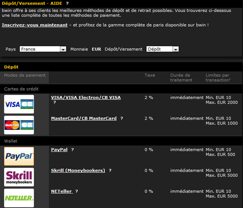This screenshot has width=243, height=208.
Task: Click the 0 % tax for Skrill
Action: 149,171
